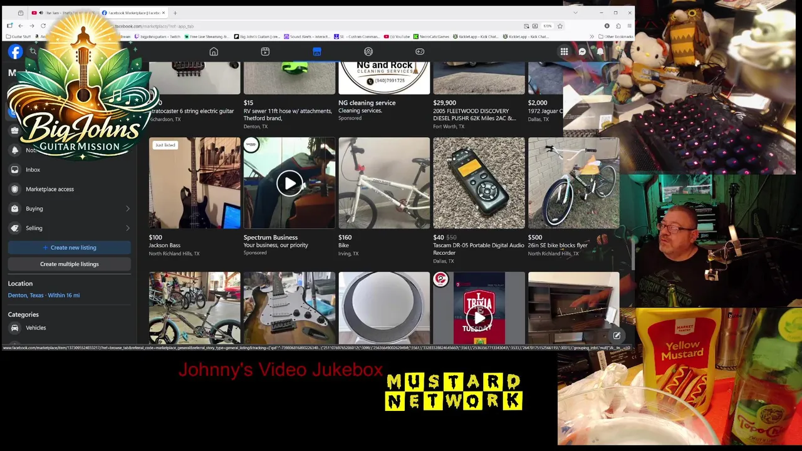
Task: Open the Facebook logo home link
Action: [15, 52]
